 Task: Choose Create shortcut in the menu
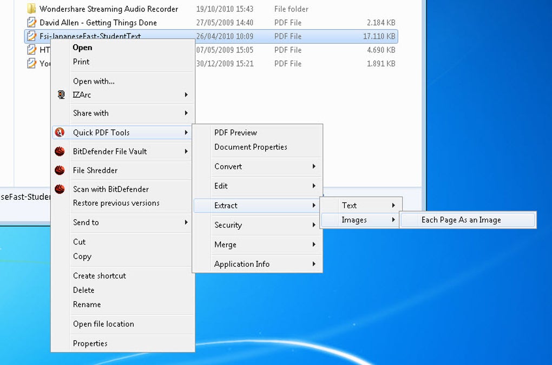(99, 276)
